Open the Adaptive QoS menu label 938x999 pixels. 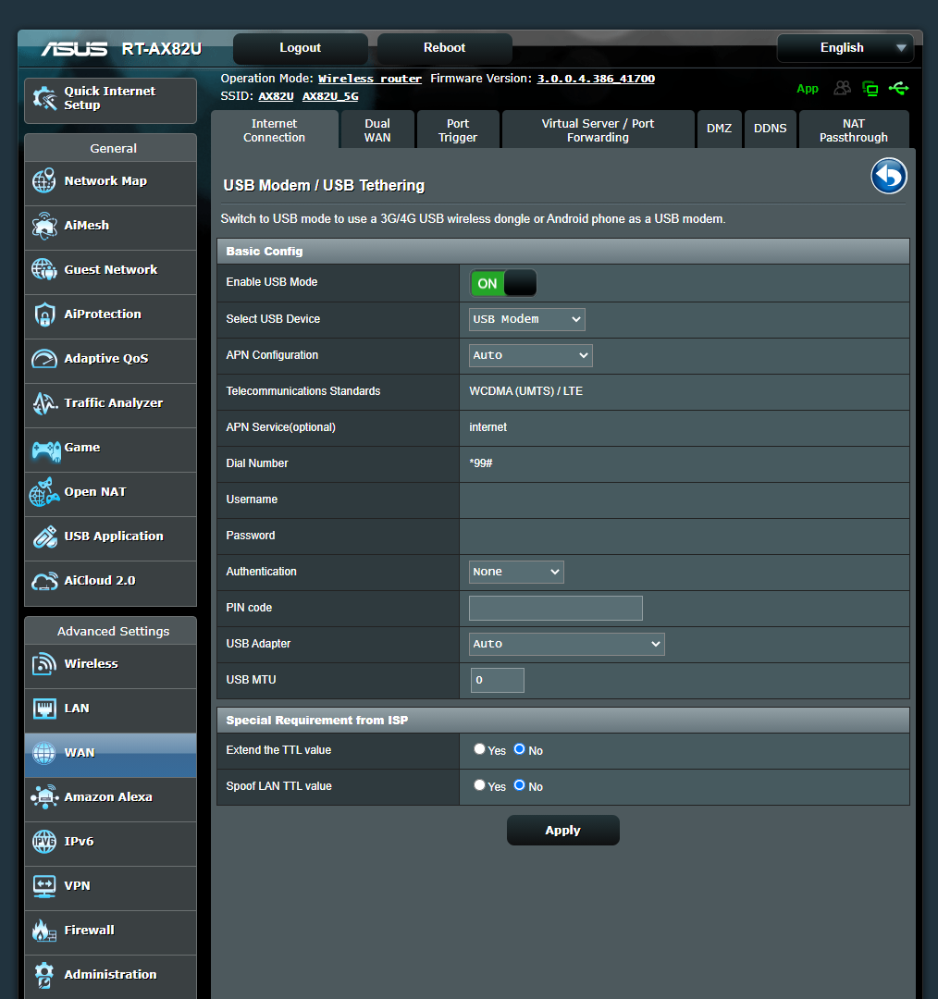(x=105, y=359)
